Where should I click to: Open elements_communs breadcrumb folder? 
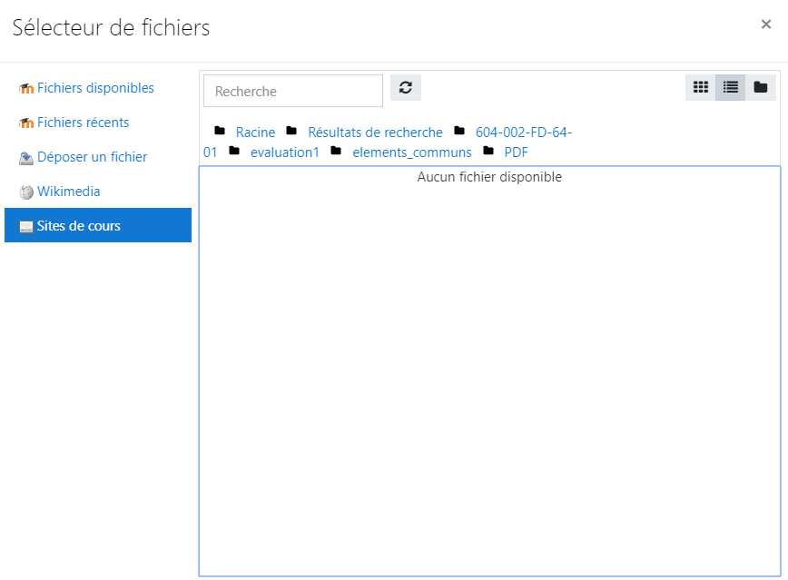(411, 152)
